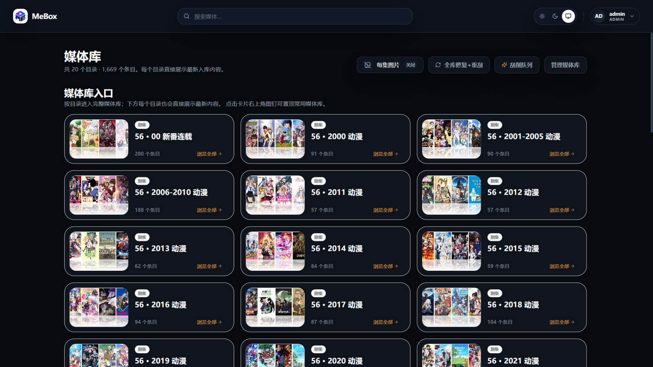Toggle the 每集图片 episode images switch
This screenshot has width=653, height=367.
(x=390, y=65)
